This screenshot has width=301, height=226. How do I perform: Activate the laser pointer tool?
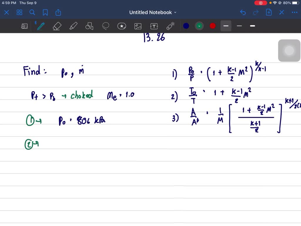tap(170, 26)
